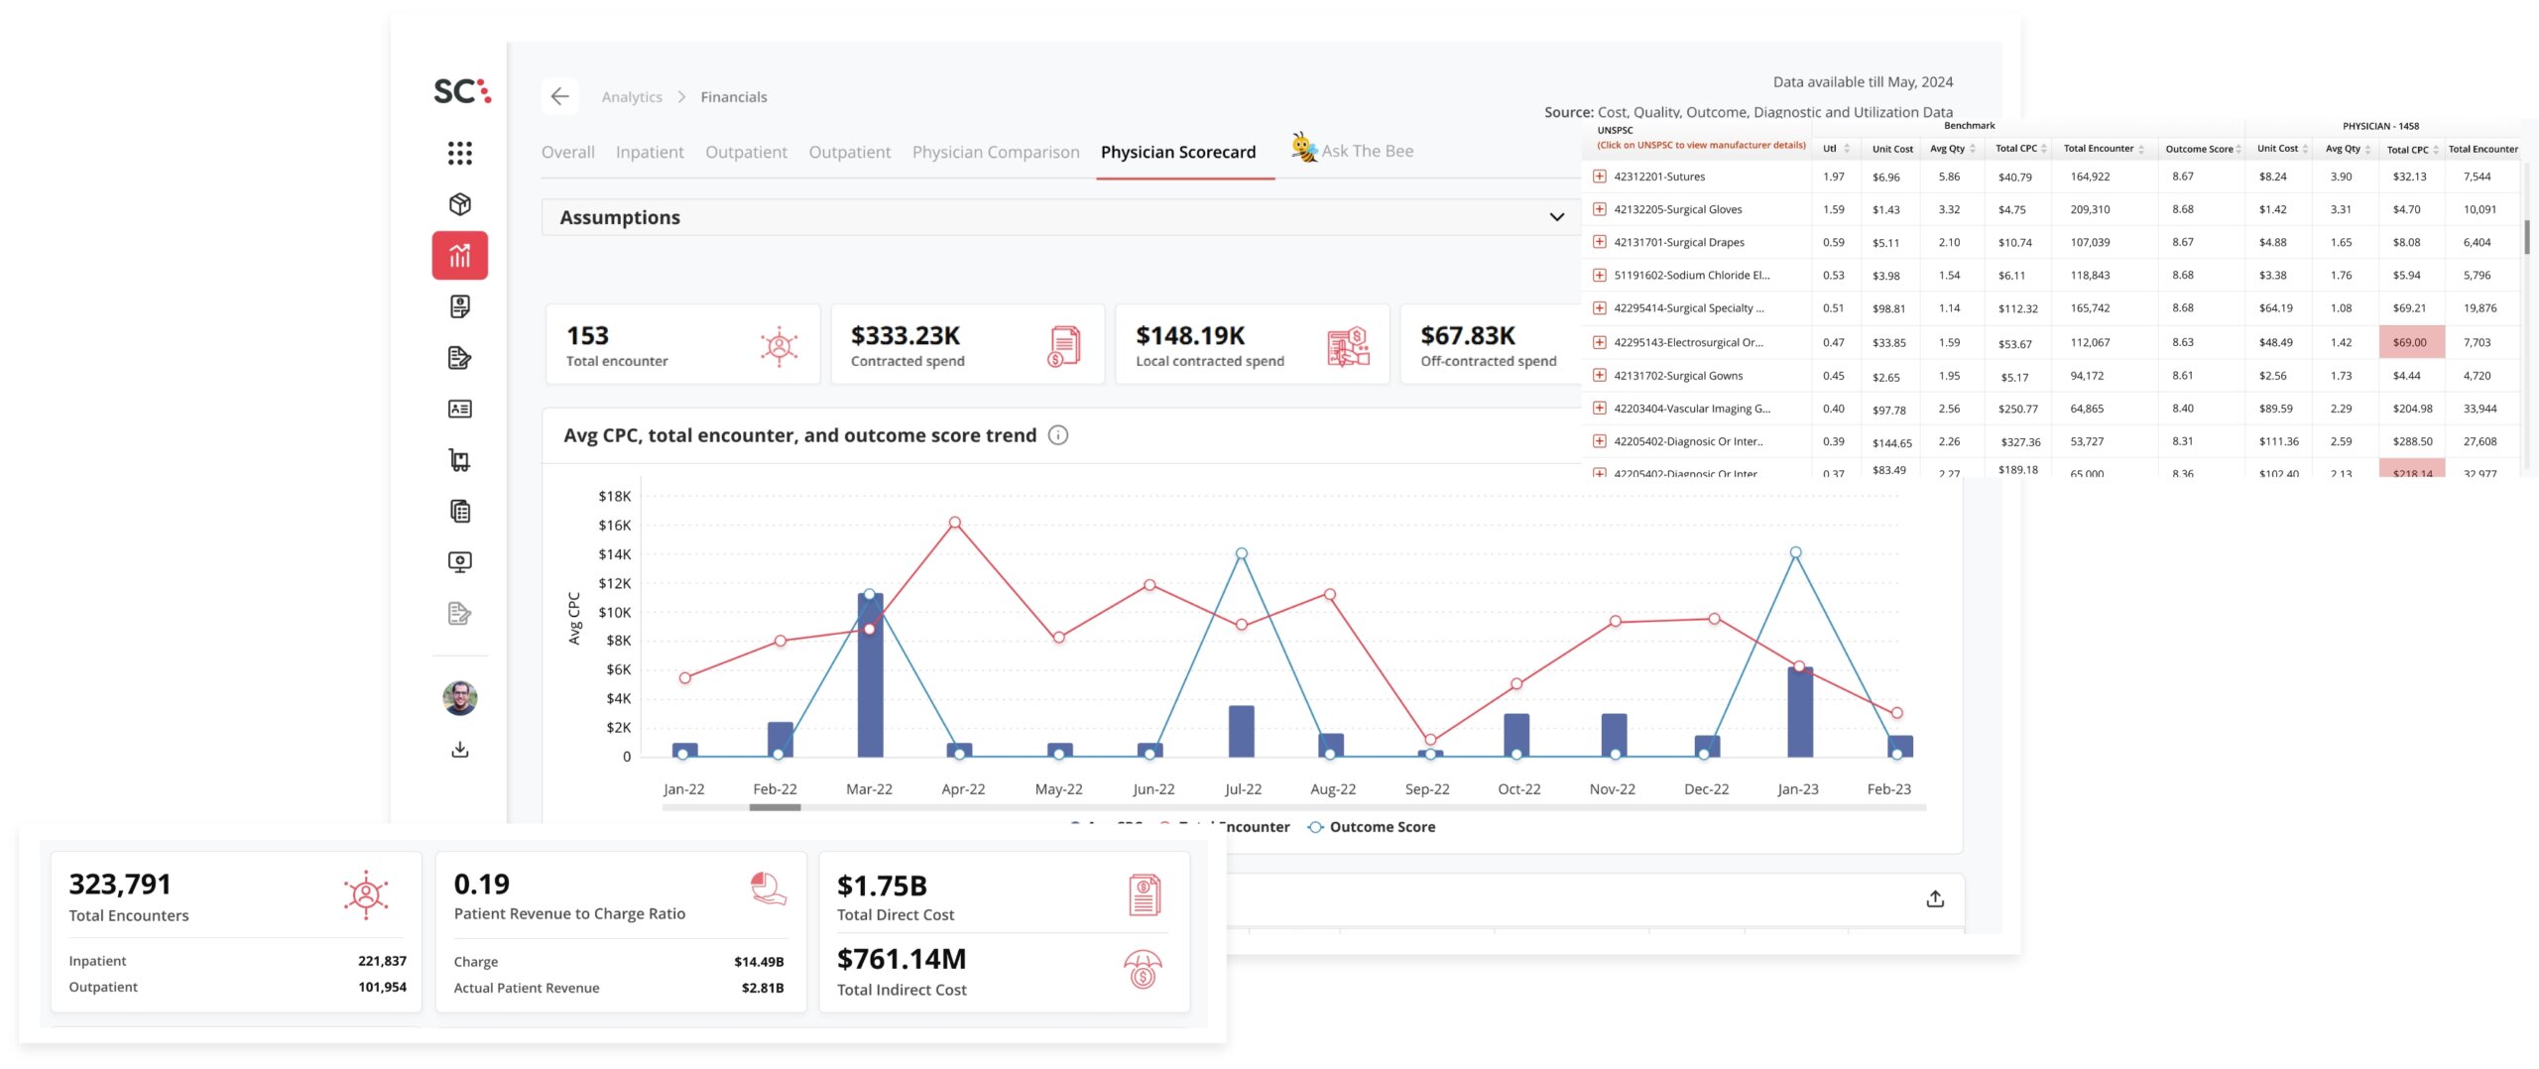Click the Jan-23 Avg CPC bar

click(1800, 712)
